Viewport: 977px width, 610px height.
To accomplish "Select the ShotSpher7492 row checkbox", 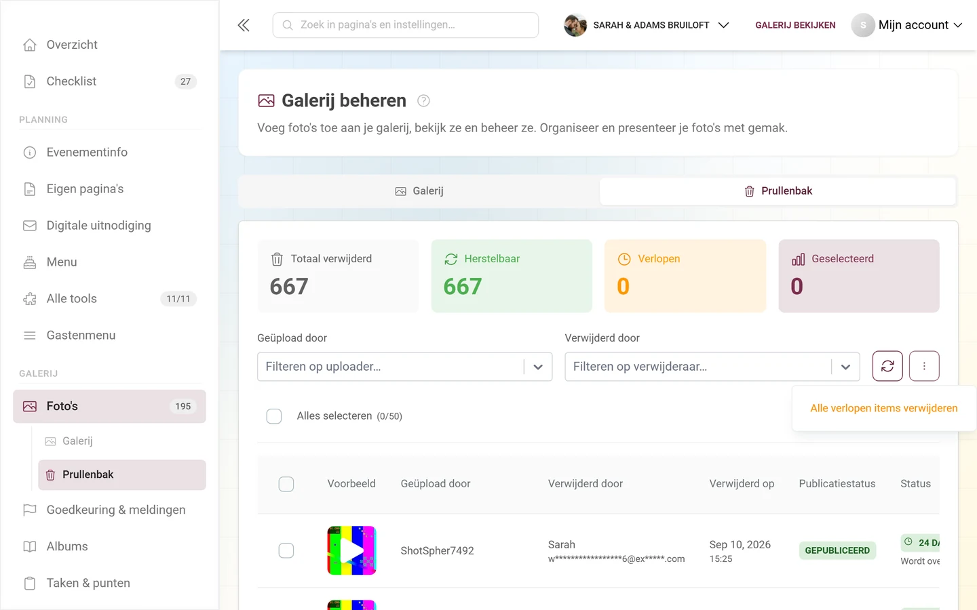I will 286,550.
